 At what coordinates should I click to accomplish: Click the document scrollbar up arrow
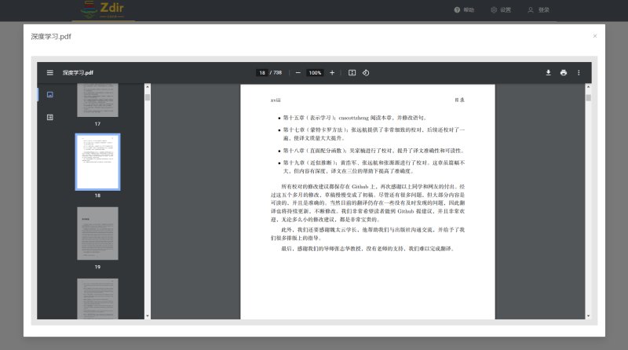588,87
